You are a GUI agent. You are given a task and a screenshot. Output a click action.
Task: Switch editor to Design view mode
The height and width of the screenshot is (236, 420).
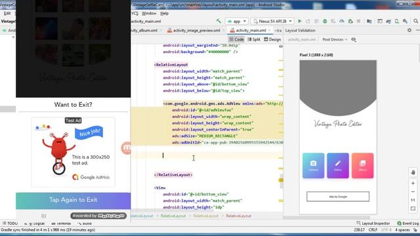click(272, 39)
